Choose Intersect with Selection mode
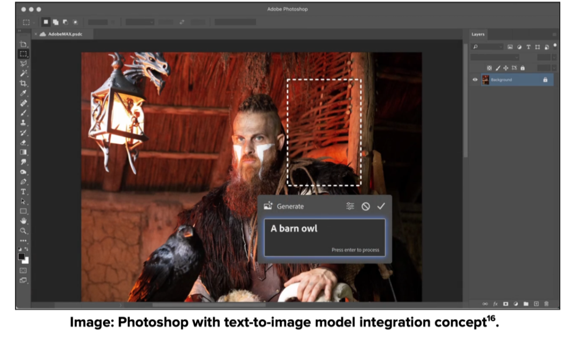The height and width of the screenshot is (347, 577). click(x=75, y=22)
